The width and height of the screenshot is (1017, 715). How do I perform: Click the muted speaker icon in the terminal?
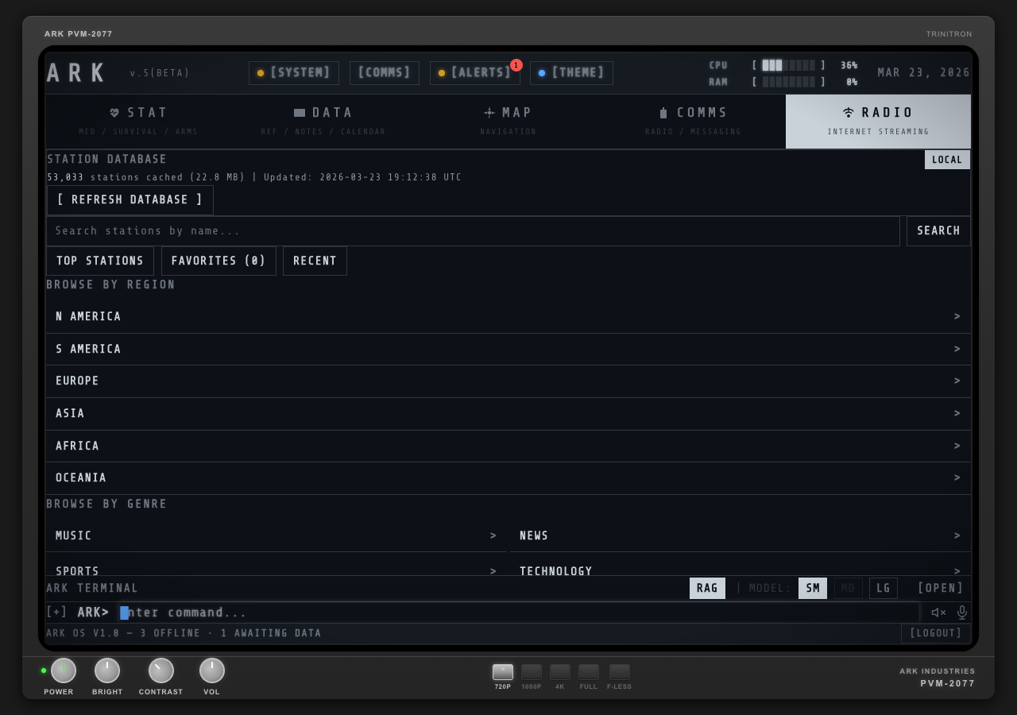pyautogui.click(x=938, y=613)
